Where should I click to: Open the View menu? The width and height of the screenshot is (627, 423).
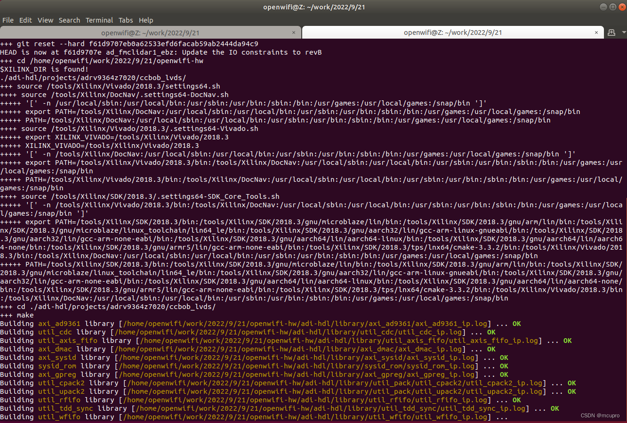coord(45,20)
